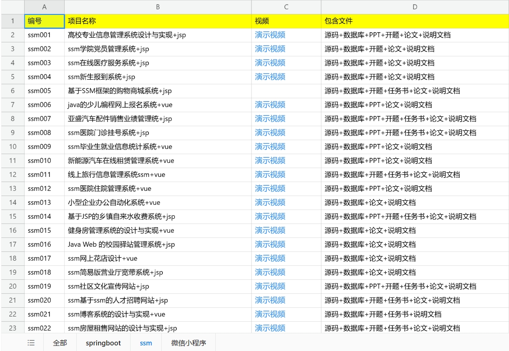The image size is (509, 351).
Task: Select the 包含文件 header cell
Action: [415, 21]
